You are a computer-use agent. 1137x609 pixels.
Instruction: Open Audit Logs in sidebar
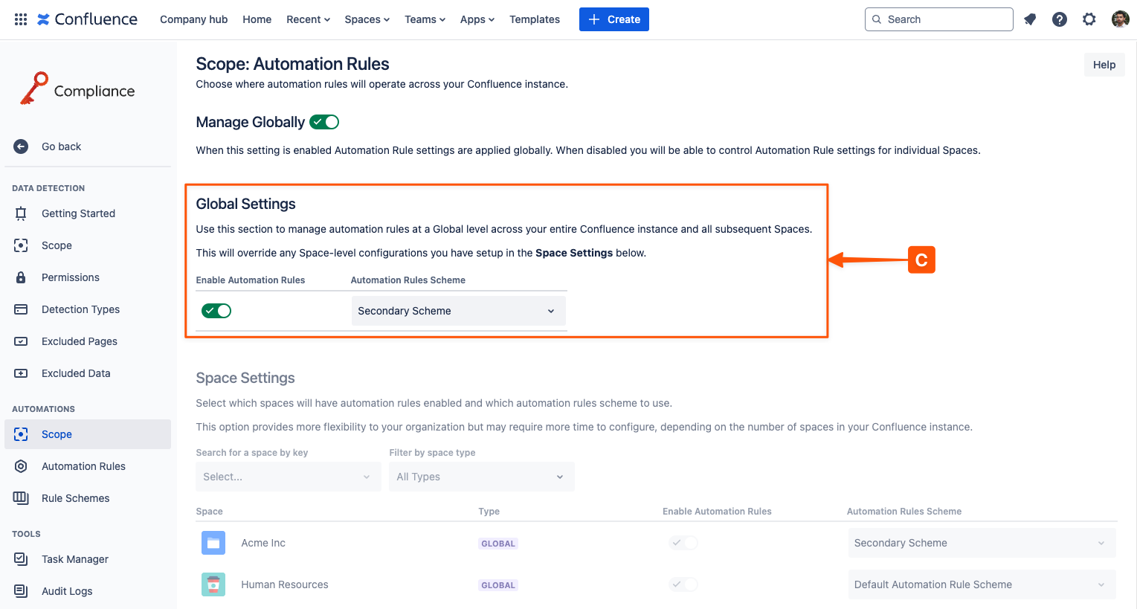(x=67, y=591)
